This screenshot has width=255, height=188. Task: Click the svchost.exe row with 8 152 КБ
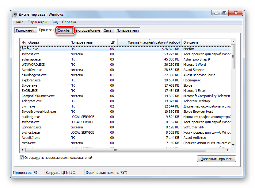point(125,122)
